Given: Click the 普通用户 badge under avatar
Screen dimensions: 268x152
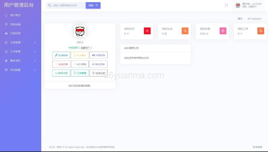Looking at the screenshot, I should click(85, 48).
